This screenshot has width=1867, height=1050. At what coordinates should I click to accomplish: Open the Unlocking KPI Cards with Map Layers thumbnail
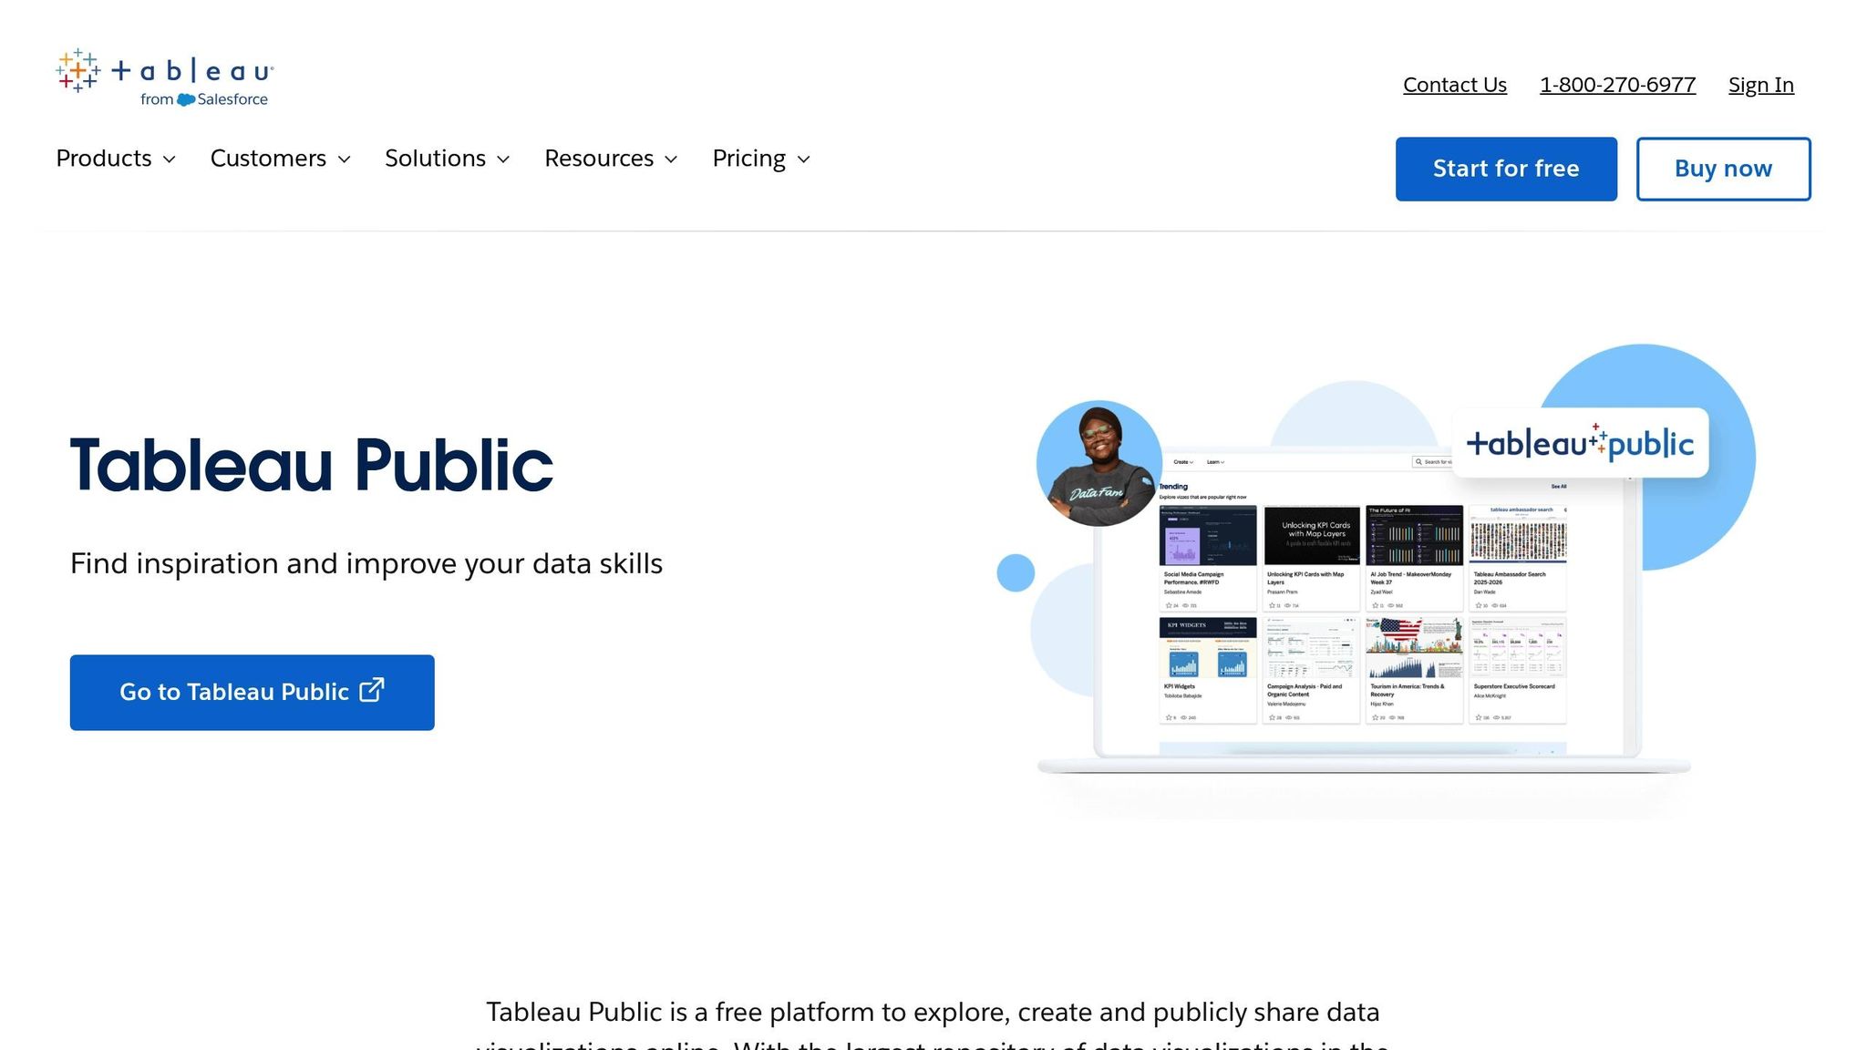pyautogui.click(x=1312, y=535)
